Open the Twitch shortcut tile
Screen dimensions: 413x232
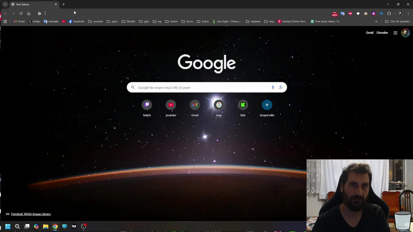tap(147, 108)
